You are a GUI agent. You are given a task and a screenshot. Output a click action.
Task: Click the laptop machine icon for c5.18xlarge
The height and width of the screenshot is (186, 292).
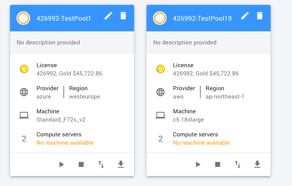(160, 115)
